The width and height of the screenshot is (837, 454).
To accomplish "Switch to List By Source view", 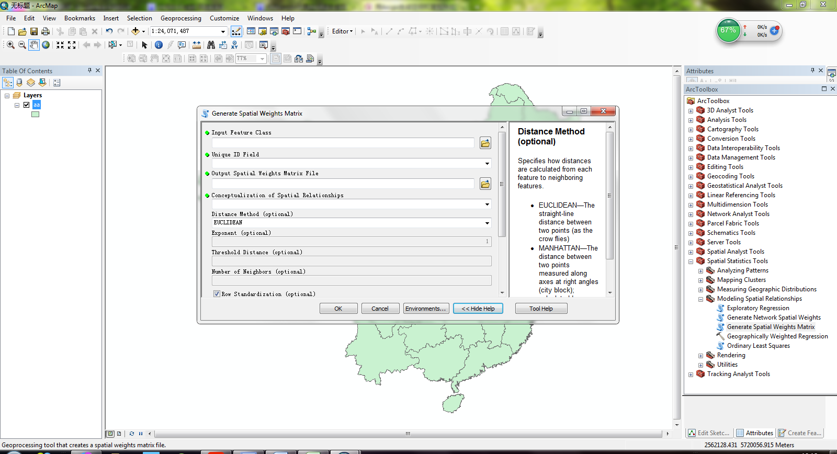I will [19, 83].
